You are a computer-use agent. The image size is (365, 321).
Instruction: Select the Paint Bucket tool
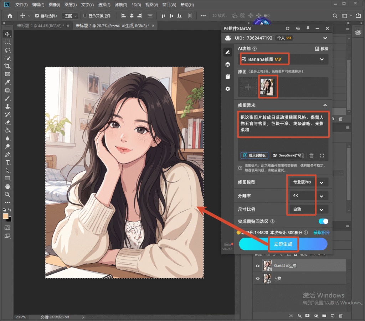tap(7, 130)
